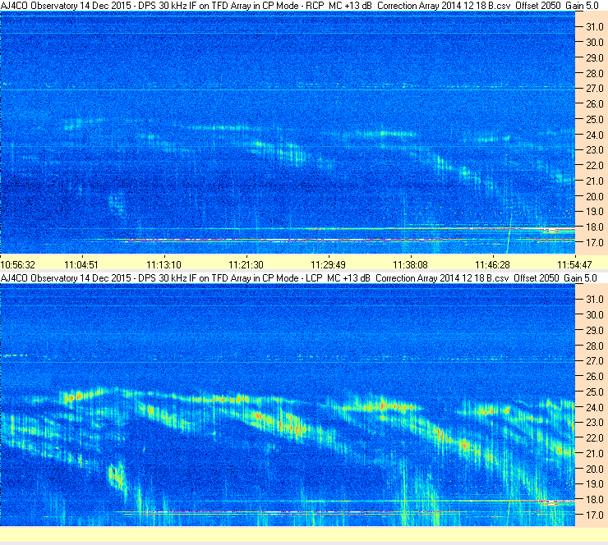This screenshot has width=608, height=545.
Task: Click the 11:46:28 time axis label
Action: tap(492, 265)
